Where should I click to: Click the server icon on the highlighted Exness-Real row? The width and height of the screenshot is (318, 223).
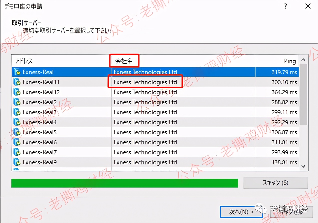click(x=17, y=72)
